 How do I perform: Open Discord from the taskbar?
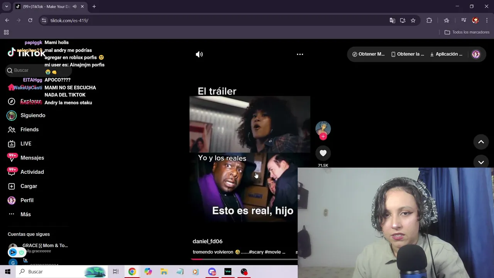(212, 272)
